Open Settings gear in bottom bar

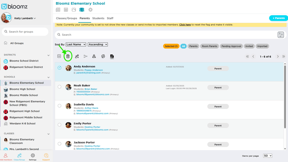point(33,157)
